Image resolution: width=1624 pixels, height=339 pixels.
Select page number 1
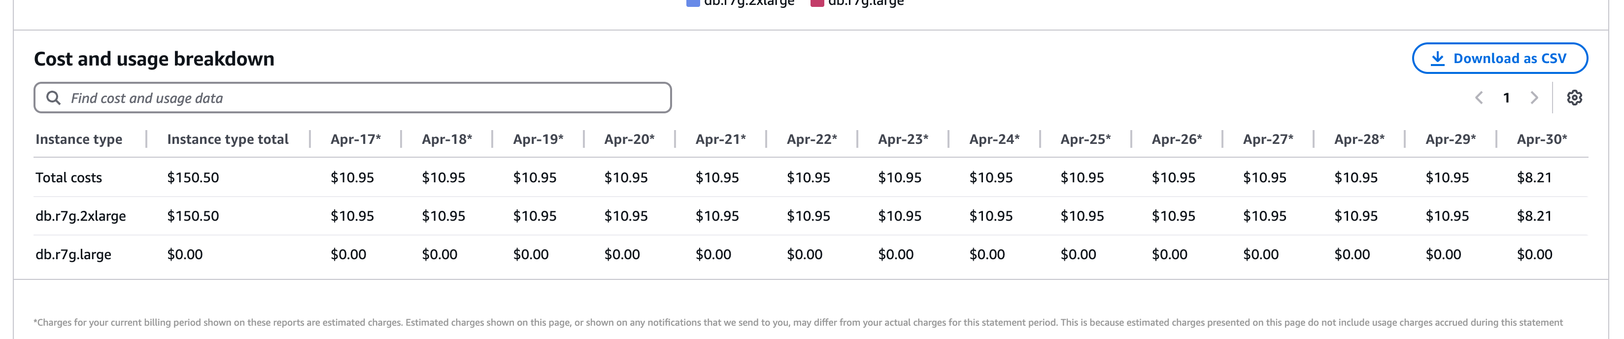click(x=1506, y=98)
